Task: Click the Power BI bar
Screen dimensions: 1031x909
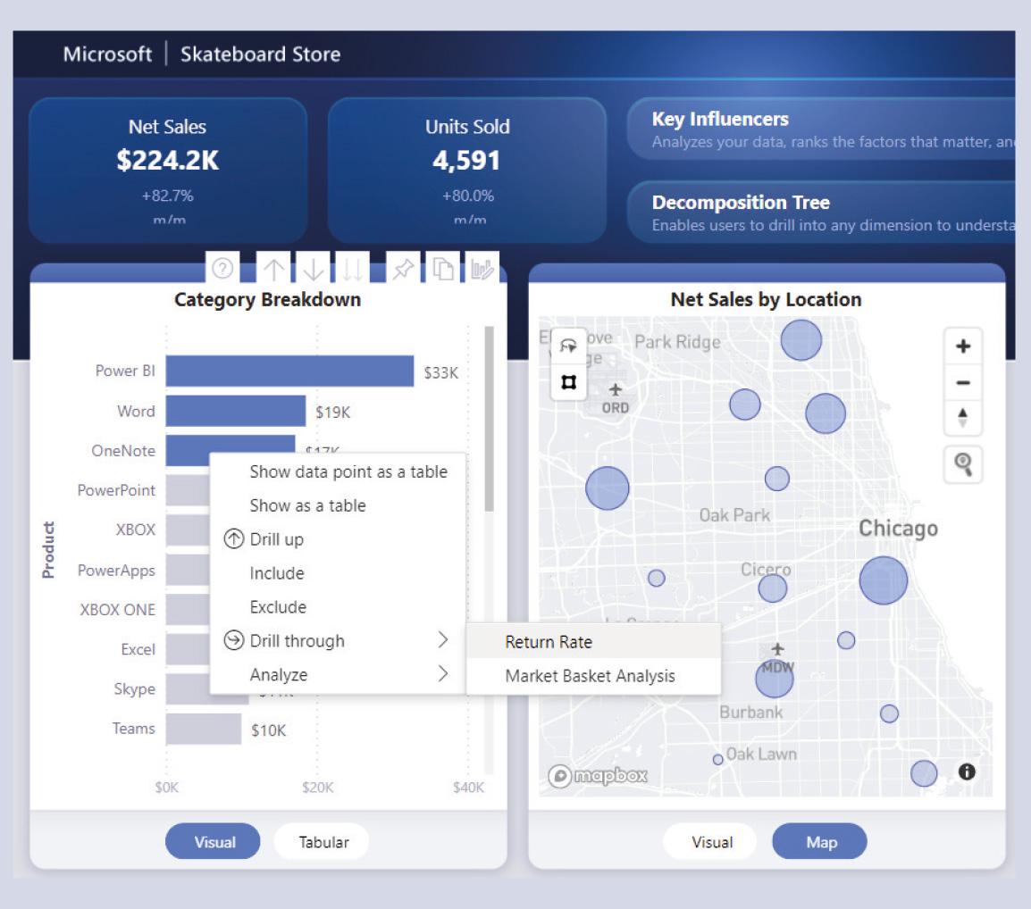Action: click(289, 371)
